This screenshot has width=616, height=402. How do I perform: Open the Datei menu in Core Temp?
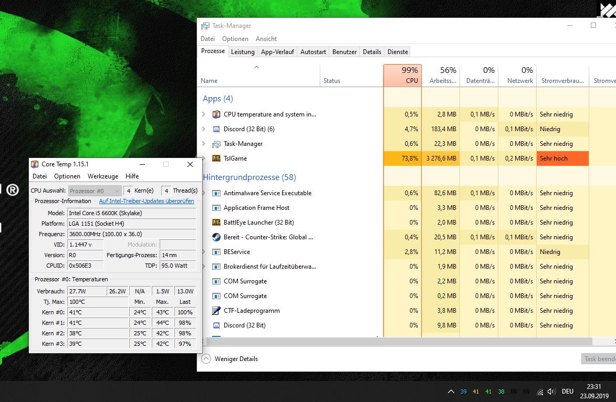click(40, 176)
